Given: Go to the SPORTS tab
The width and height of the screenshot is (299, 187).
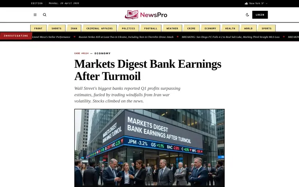Looking at the screenshot, I should click(266, 28).
